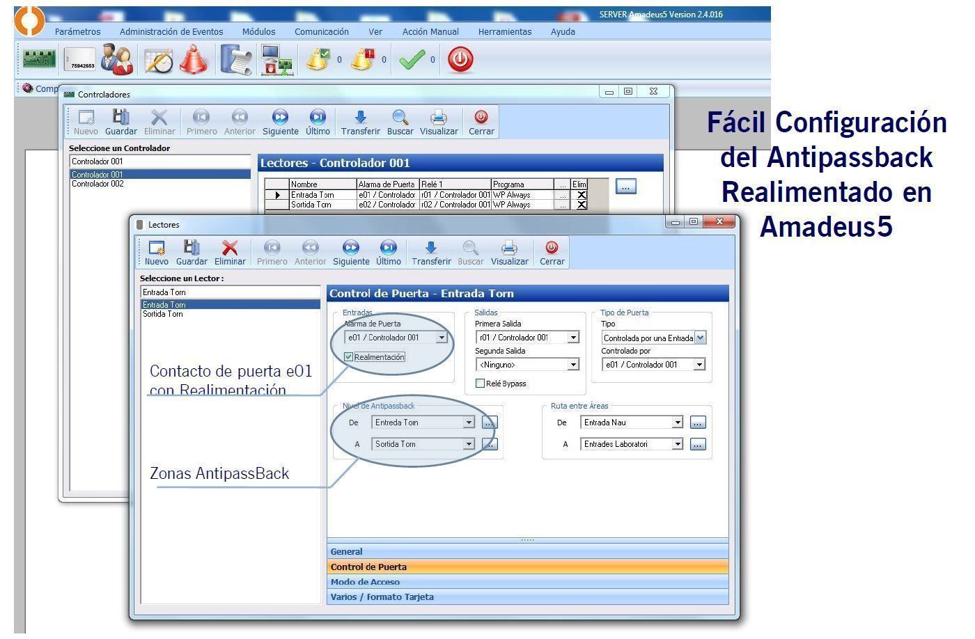Screen dimensions: 975x639
Task: Switch to the Varios / Formato Tarjeta tab
Action: click(528, 597)
